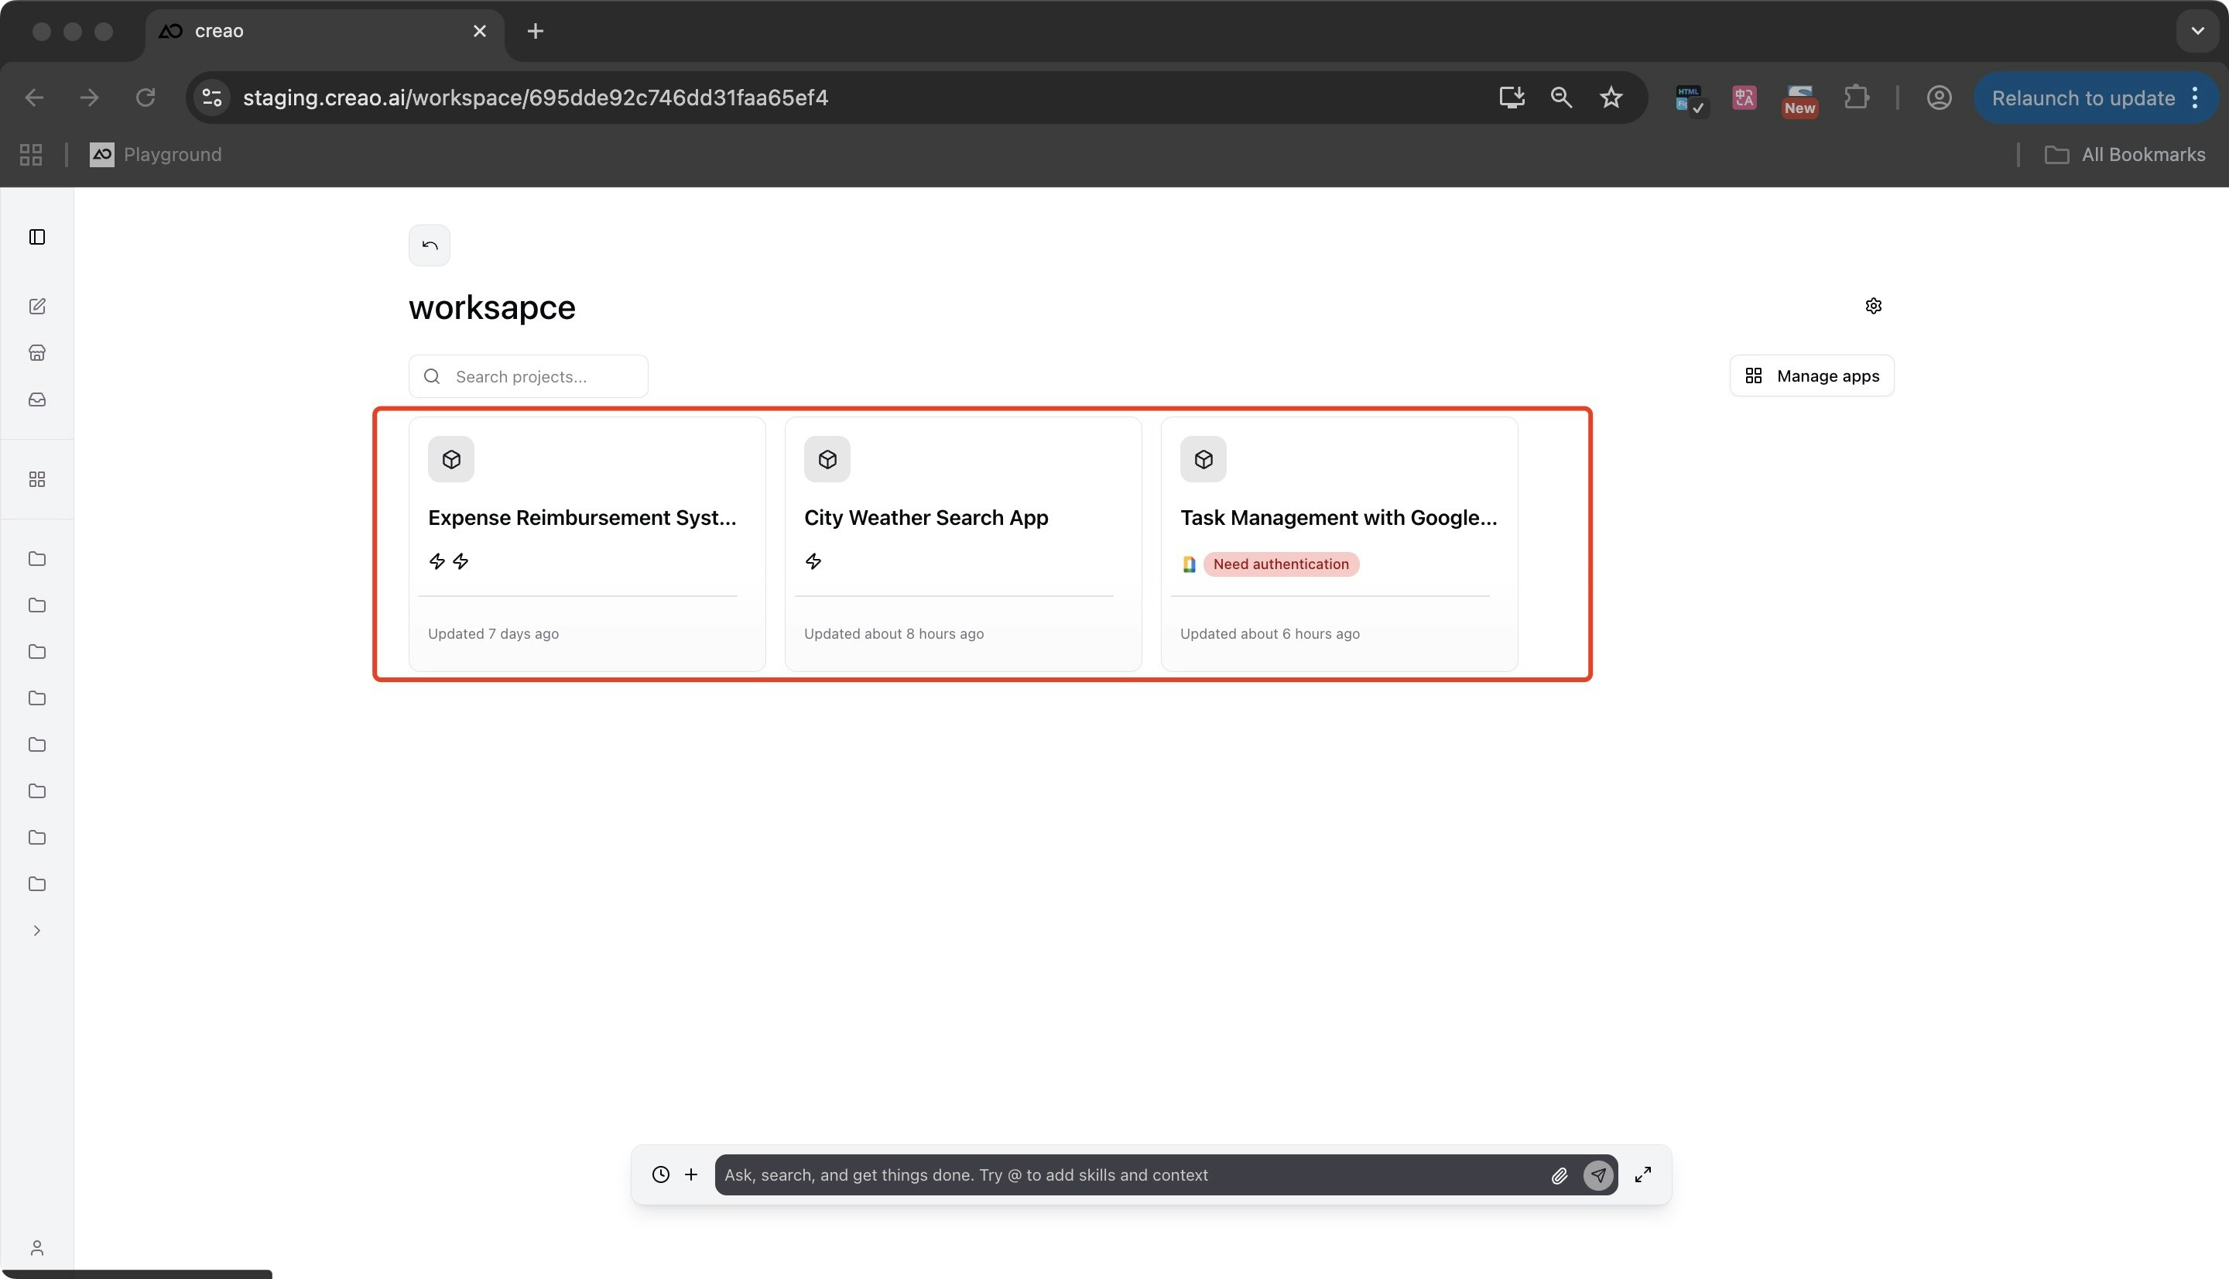This screenshot has width=2229, height=1279.
Task: Click the plus icon beside chat input
Action: coord(691,1174)
